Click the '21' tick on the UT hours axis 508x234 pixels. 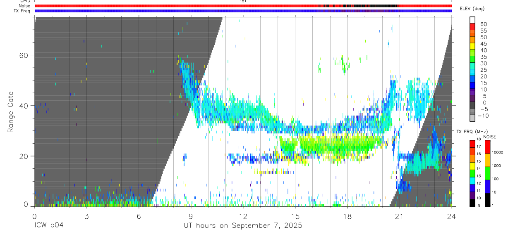click(400, 216)
